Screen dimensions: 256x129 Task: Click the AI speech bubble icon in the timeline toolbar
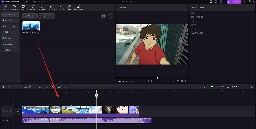pyautogui.click(x=59, y=87)
